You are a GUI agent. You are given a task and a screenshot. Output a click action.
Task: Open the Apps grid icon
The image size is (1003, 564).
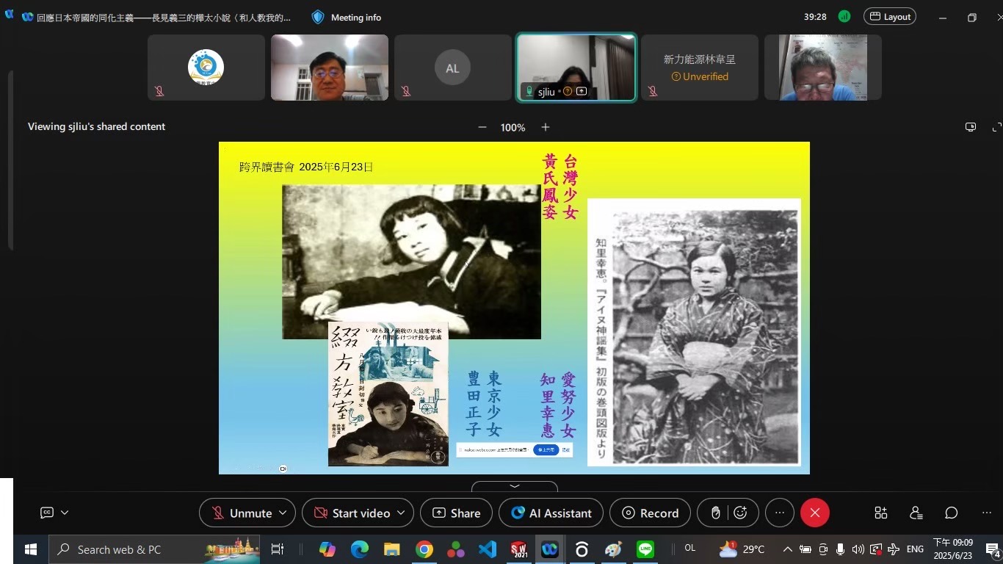click(x=880, y=513)
